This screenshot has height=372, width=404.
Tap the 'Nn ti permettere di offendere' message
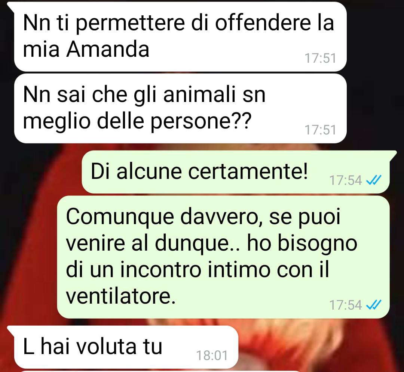click(180, 37)
